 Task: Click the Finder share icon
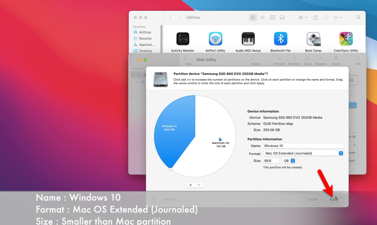tap(315, 18)
